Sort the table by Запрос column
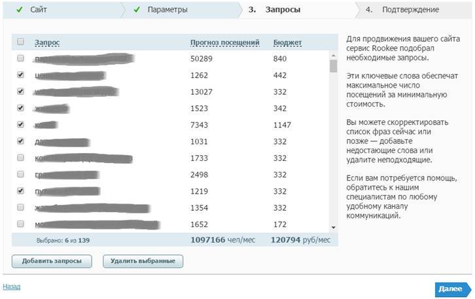The image size is (475, 299). coord(46,43)
